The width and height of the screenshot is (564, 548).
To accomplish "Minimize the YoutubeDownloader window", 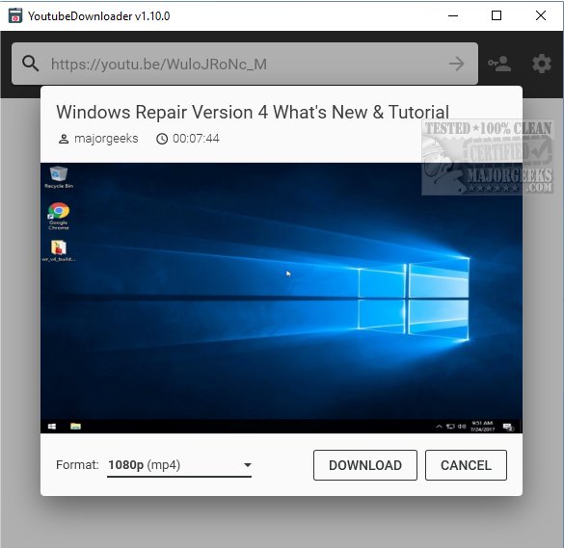I will 453,15.
